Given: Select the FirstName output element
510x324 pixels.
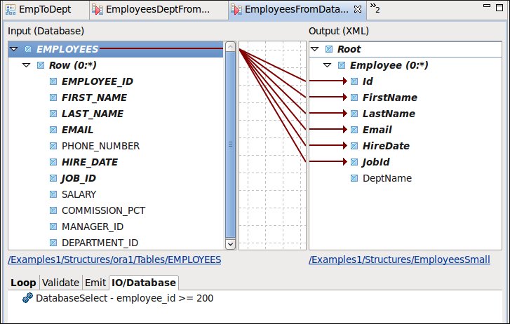Looking at the screenshot, I should 390,97.
